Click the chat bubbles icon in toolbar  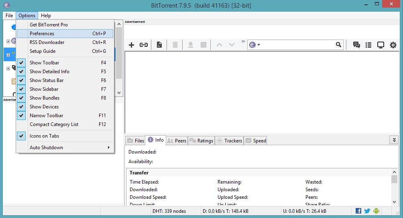[356, 45]
